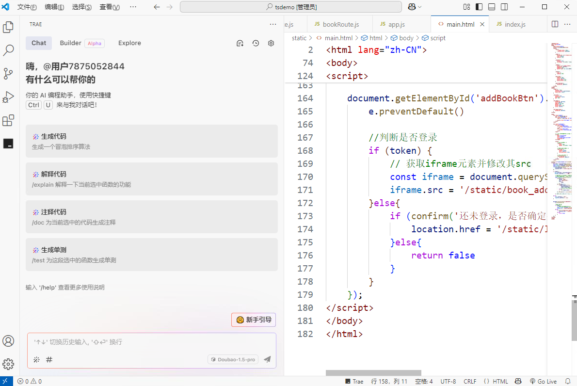Image resolution: width=577 pixels, height=386 pixels.
Task: Open the Manage gear in activity bar
Action: pyautogui.click(x=8, y=364)
